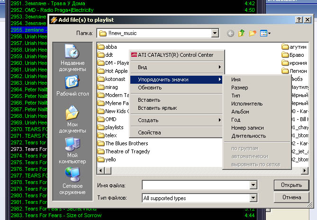Screen dimensions: 317x220
Task: Select the OMD folder
Action: [x=107, y=119]
